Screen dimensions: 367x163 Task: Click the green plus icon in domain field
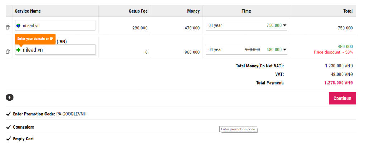pos(19,49)
